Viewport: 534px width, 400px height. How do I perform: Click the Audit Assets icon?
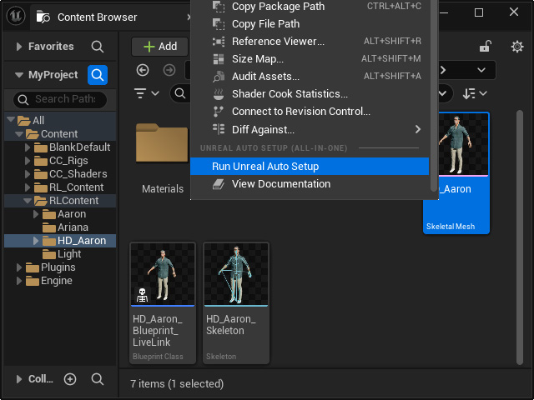[219, 77]
